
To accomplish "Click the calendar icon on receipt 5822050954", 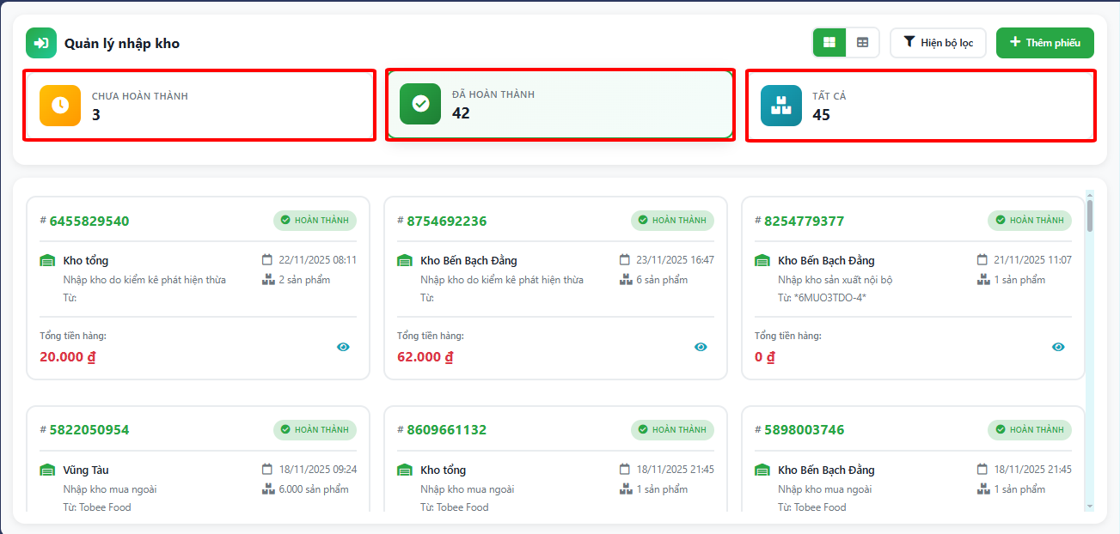I will (267, 470).
